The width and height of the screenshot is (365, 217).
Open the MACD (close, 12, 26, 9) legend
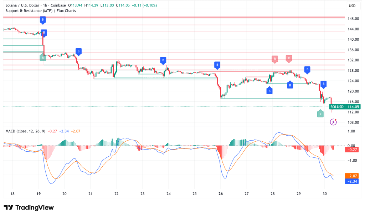tap(26, 131)
